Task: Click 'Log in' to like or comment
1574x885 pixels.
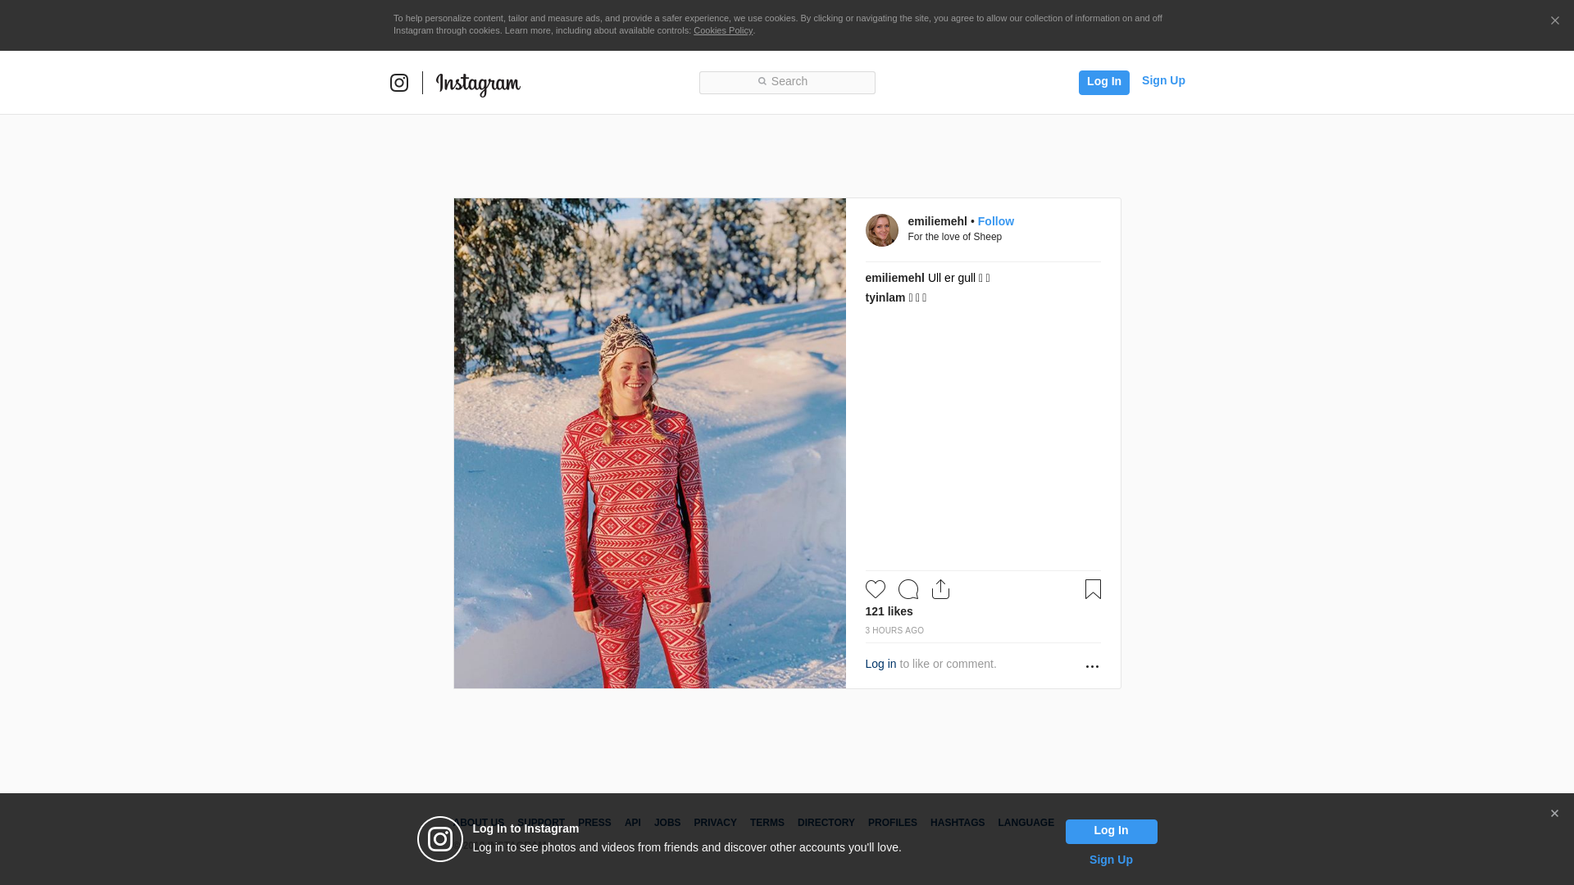Action: [x=880, y=664]
